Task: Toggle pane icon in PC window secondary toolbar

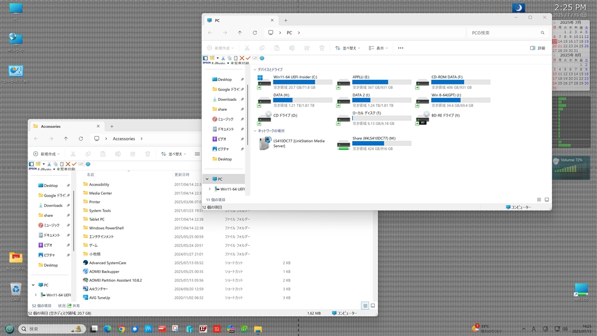Action: tap(205, 58)
